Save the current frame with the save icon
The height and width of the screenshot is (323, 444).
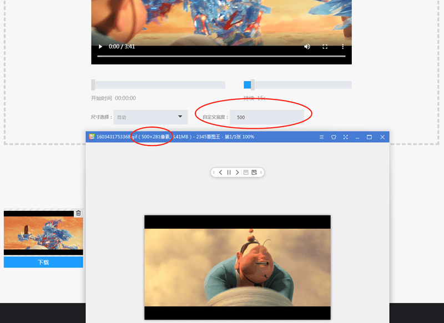click(246, 173)
